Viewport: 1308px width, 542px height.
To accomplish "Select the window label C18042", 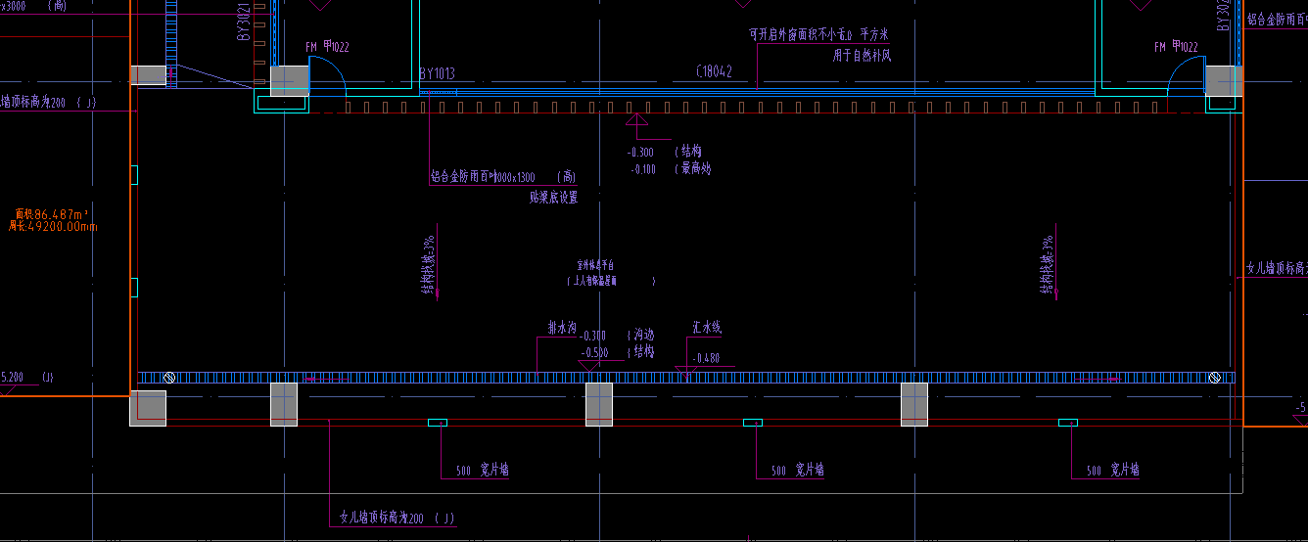I will (x=714, y=72).
